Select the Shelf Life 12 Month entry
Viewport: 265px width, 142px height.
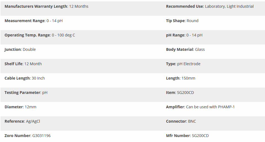click(x=23, y=64)
